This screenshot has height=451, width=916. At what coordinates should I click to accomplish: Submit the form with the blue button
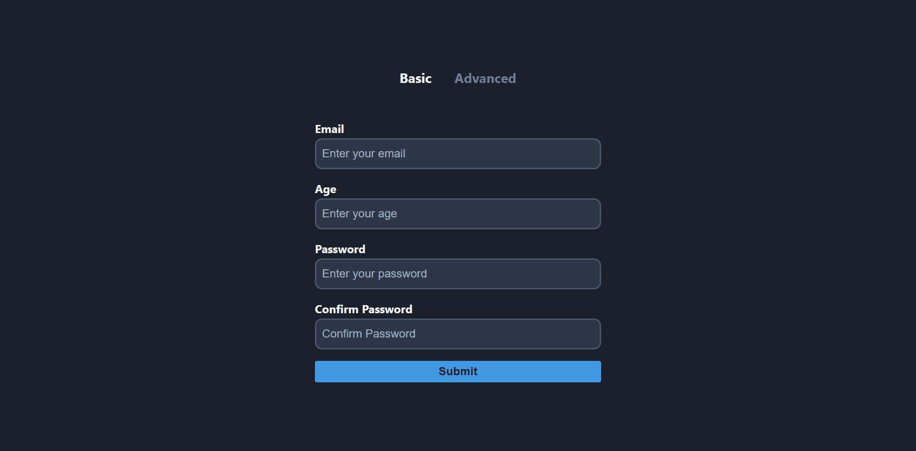[458, 371]
